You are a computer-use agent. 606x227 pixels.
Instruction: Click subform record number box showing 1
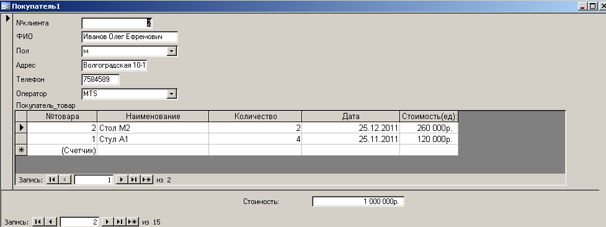click(x=94, y=179)
